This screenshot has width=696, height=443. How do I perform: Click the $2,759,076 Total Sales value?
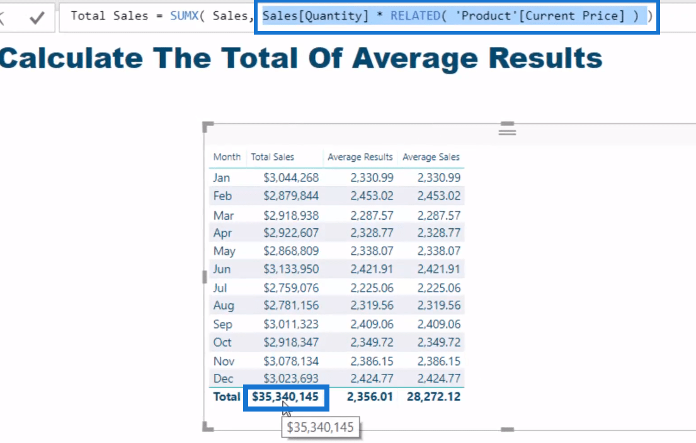click(x=291, y=288)
